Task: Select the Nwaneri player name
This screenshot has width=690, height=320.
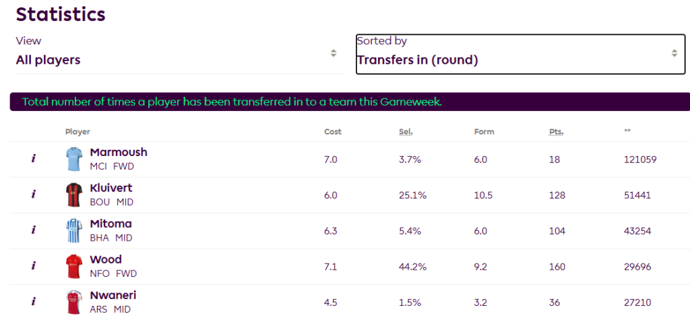Action: pyautogui.click(x=113, y=295)
